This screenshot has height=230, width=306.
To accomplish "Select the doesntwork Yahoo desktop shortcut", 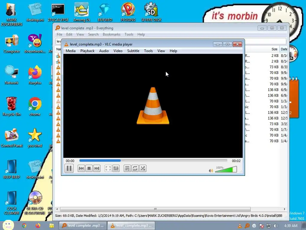I will point(35,44).
